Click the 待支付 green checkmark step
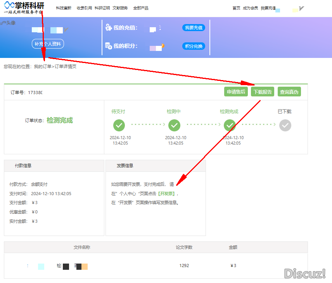332x283 pixels. (119, 125)
